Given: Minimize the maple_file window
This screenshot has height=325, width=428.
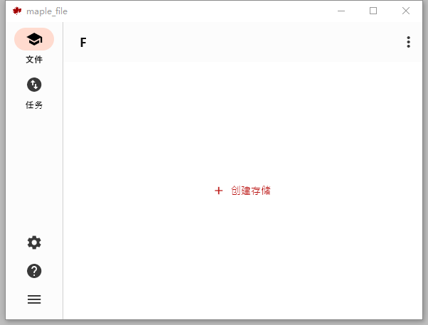Looking at the screenshot, I should point(341,11).
